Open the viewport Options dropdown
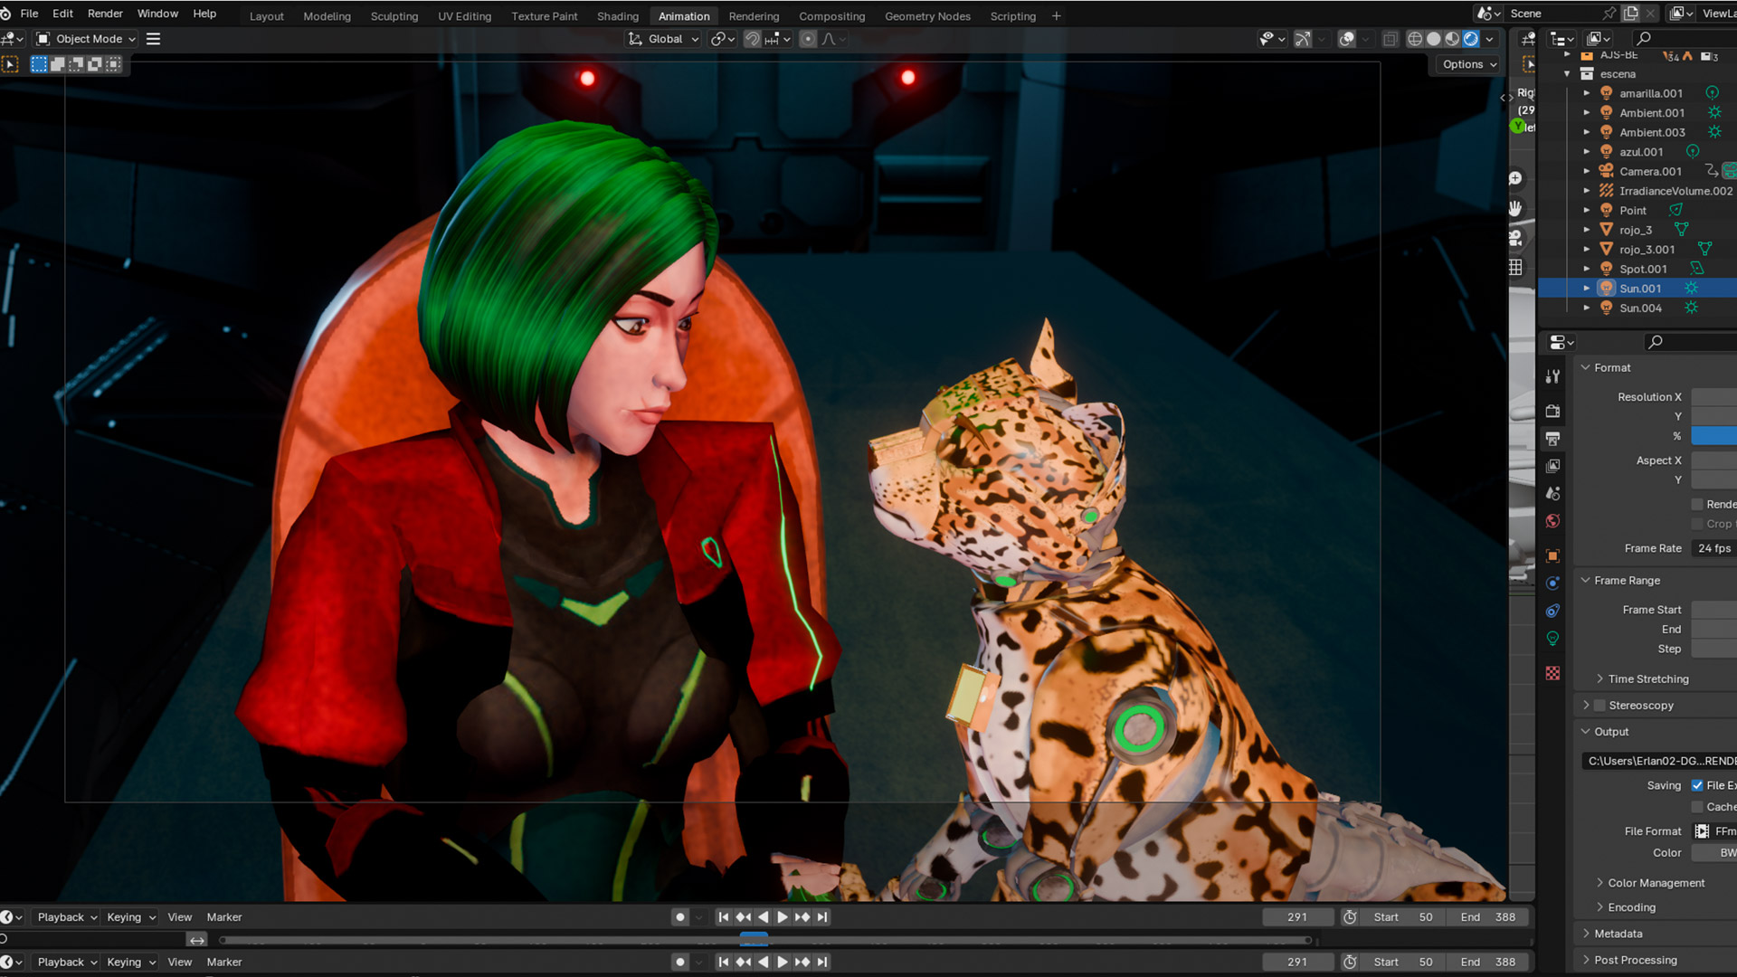The image size is (1737, 977). point(1469,64)
